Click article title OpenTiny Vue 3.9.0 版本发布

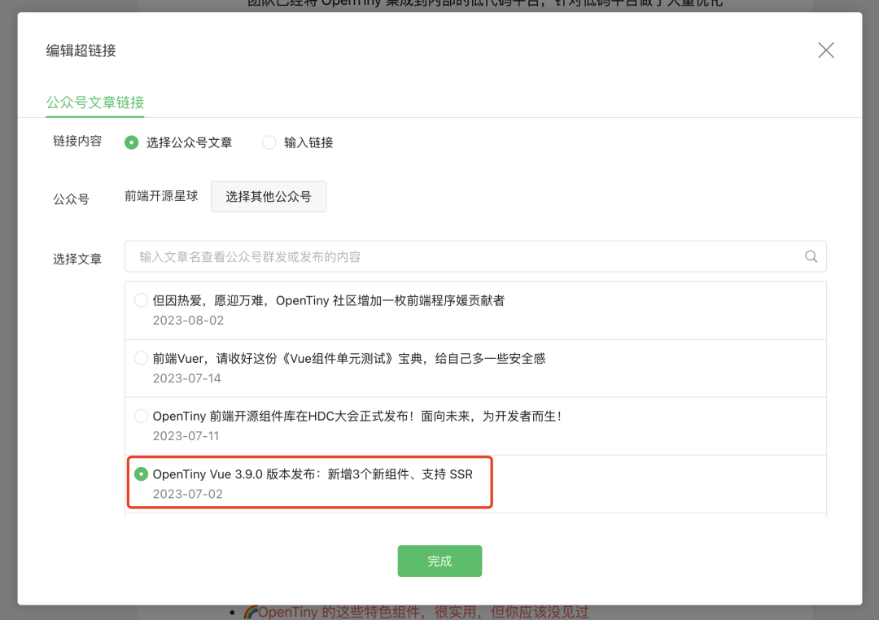click(x=313, y=474)
